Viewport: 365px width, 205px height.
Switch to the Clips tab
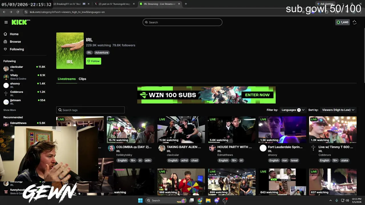coord(82,79)
